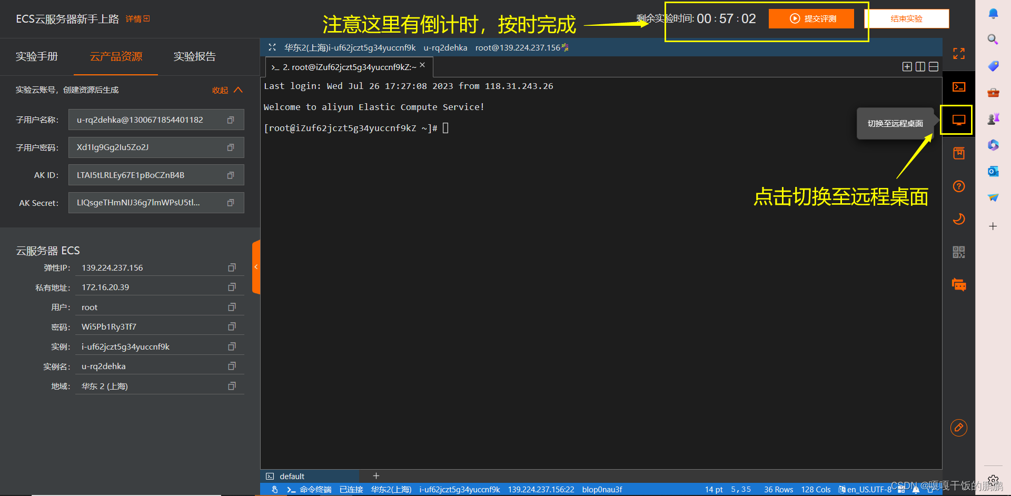This screenshot has height=496, width=1011.
Task: Close the terminal session tab
Action: coord(422,65)
